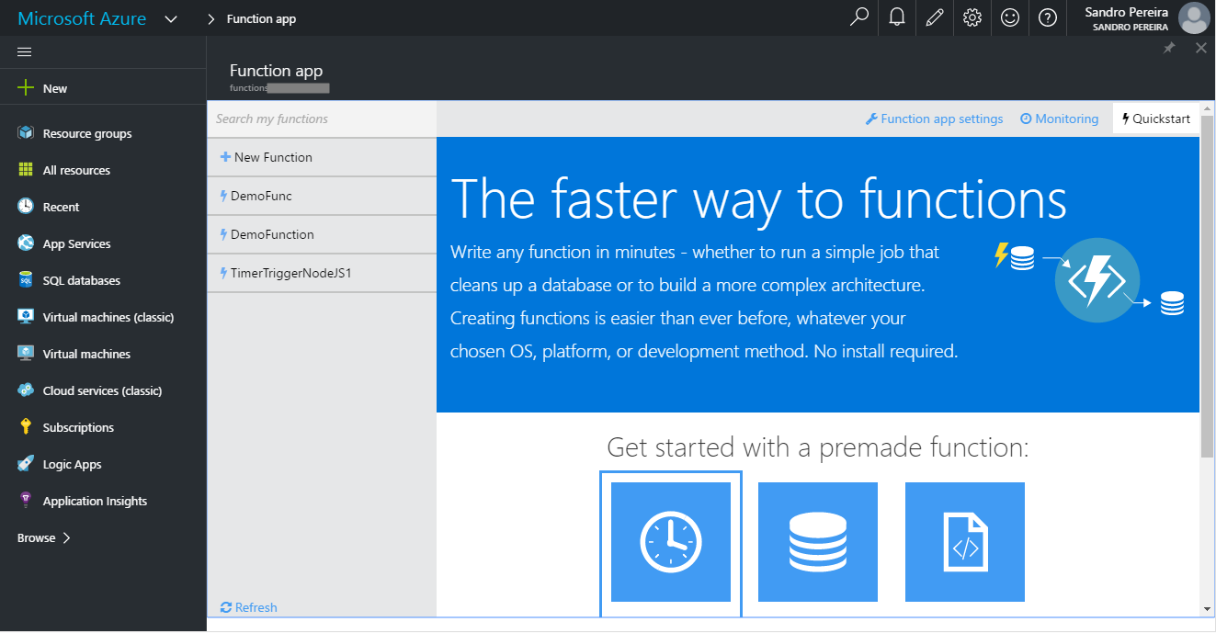
Task: Click the scrollbar down arrow
Action: [x=1208, y=608]
